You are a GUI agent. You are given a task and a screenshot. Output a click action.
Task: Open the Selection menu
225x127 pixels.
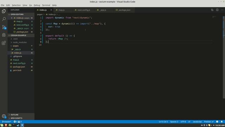pyautogui.click(x=16, y=5)
